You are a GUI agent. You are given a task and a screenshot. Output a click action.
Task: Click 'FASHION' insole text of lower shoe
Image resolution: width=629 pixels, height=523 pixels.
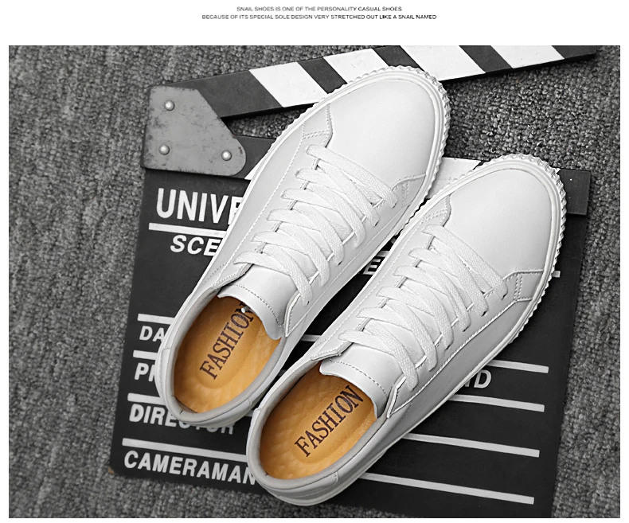[329, 420]
